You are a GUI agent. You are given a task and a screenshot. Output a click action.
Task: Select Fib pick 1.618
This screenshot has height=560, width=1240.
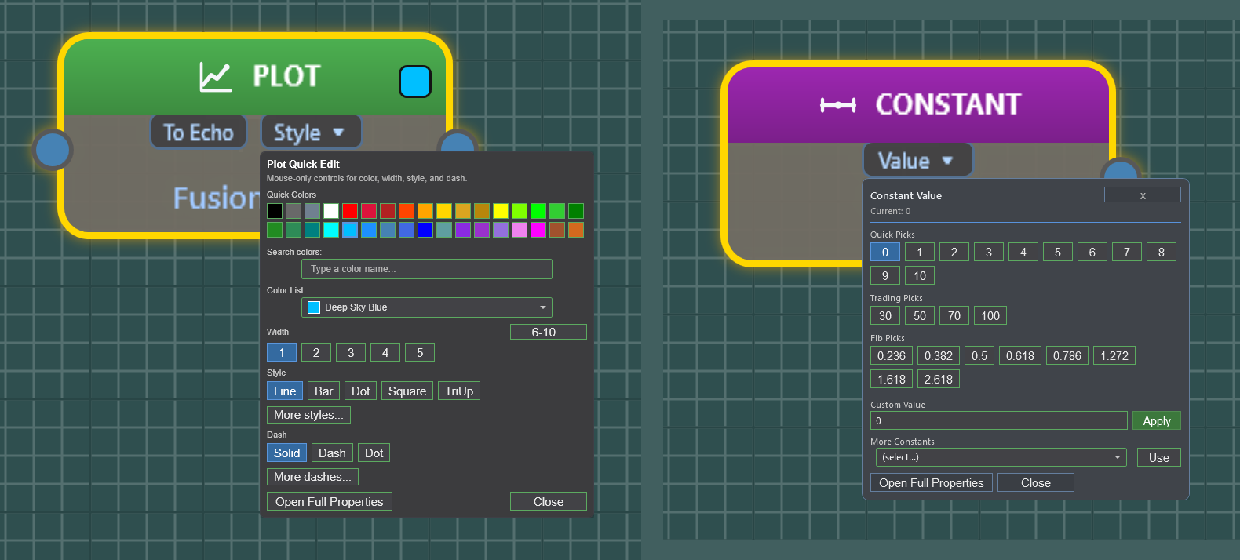click(892, 380)
